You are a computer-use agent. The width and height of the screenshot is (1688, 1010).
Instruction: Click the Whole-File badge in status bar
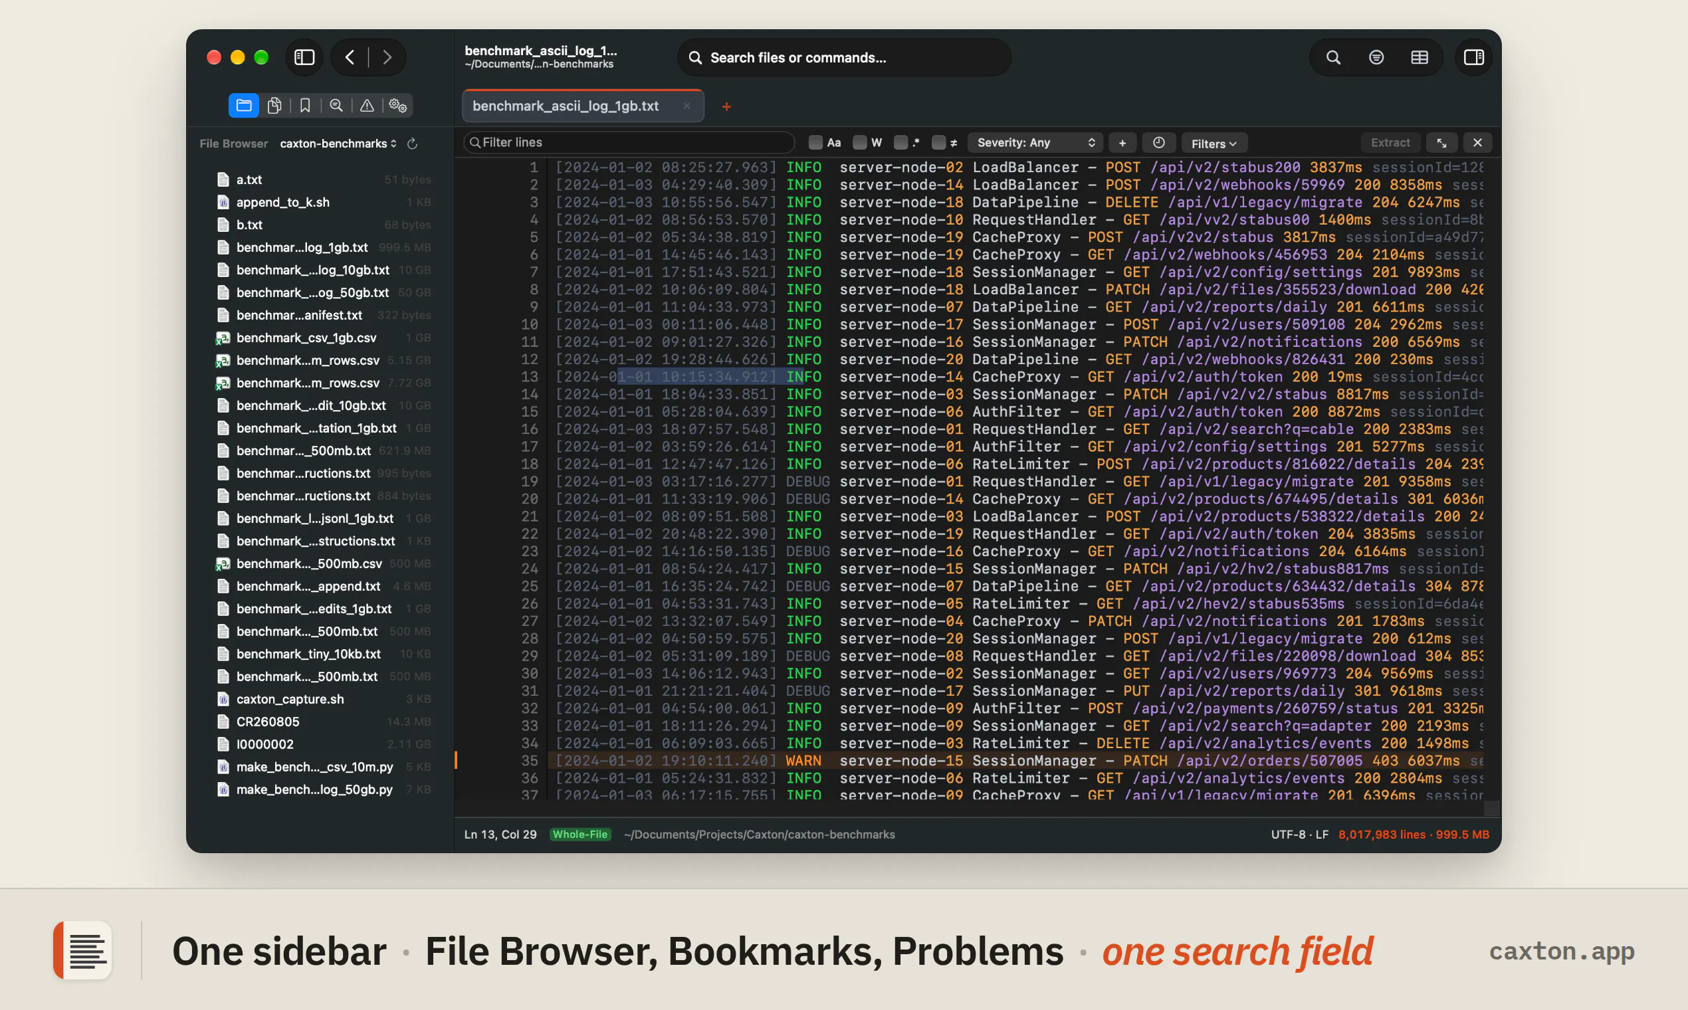tap(580, 835)
